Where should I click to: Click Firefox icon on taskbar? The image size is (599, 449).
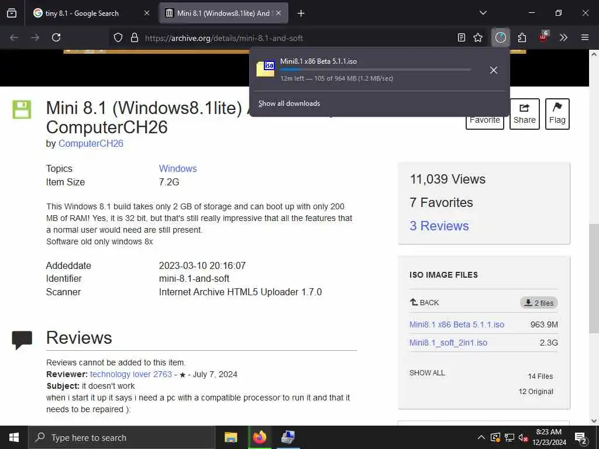(x=259, y=437)
